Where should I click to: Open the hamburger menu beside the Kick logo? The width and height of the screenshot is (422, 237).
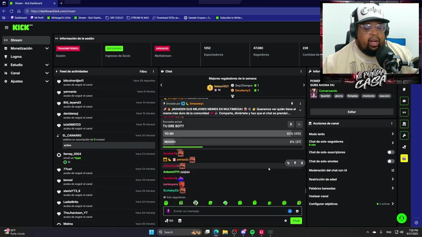(x=6, y=28)
